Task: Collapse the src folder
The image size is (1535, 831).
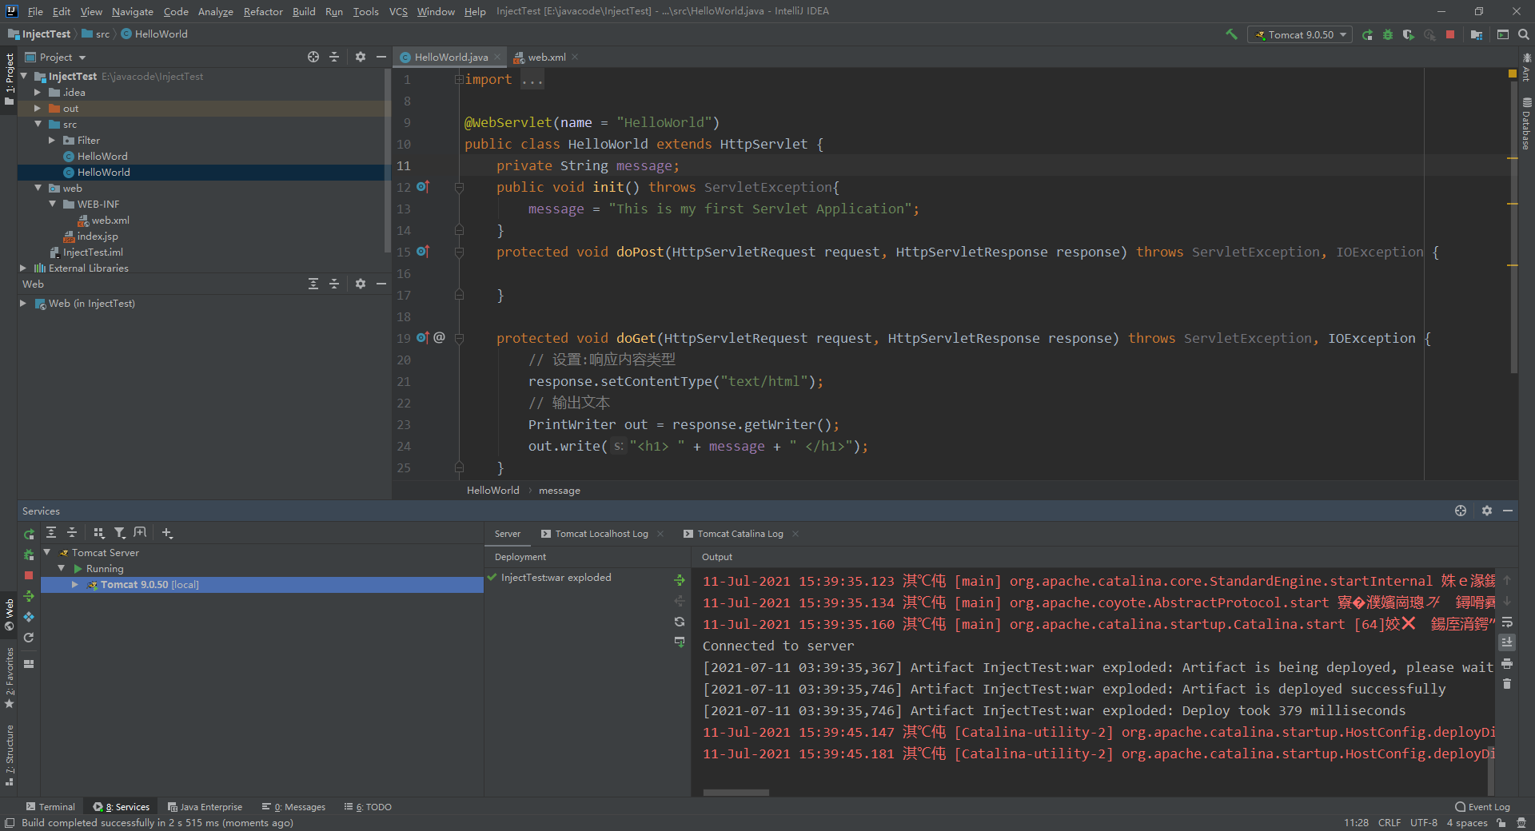Action: point(38,124)
